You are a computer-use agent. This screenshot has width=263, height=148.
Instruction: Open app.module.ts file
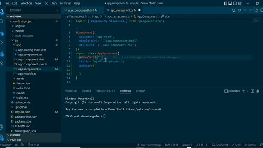[27, 74]
